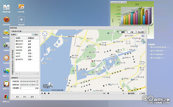Select the pencil tool on the map
Image resolution: width=173 pixels, height=107 pixels.
[x=143, y=39]
